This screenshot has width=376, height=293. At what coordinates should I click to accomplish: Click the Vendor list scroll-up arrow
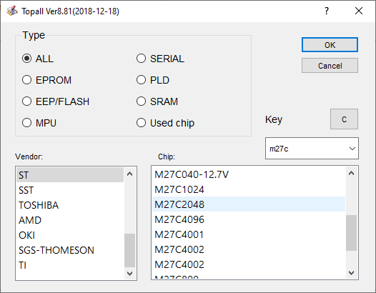pos(129,174)
